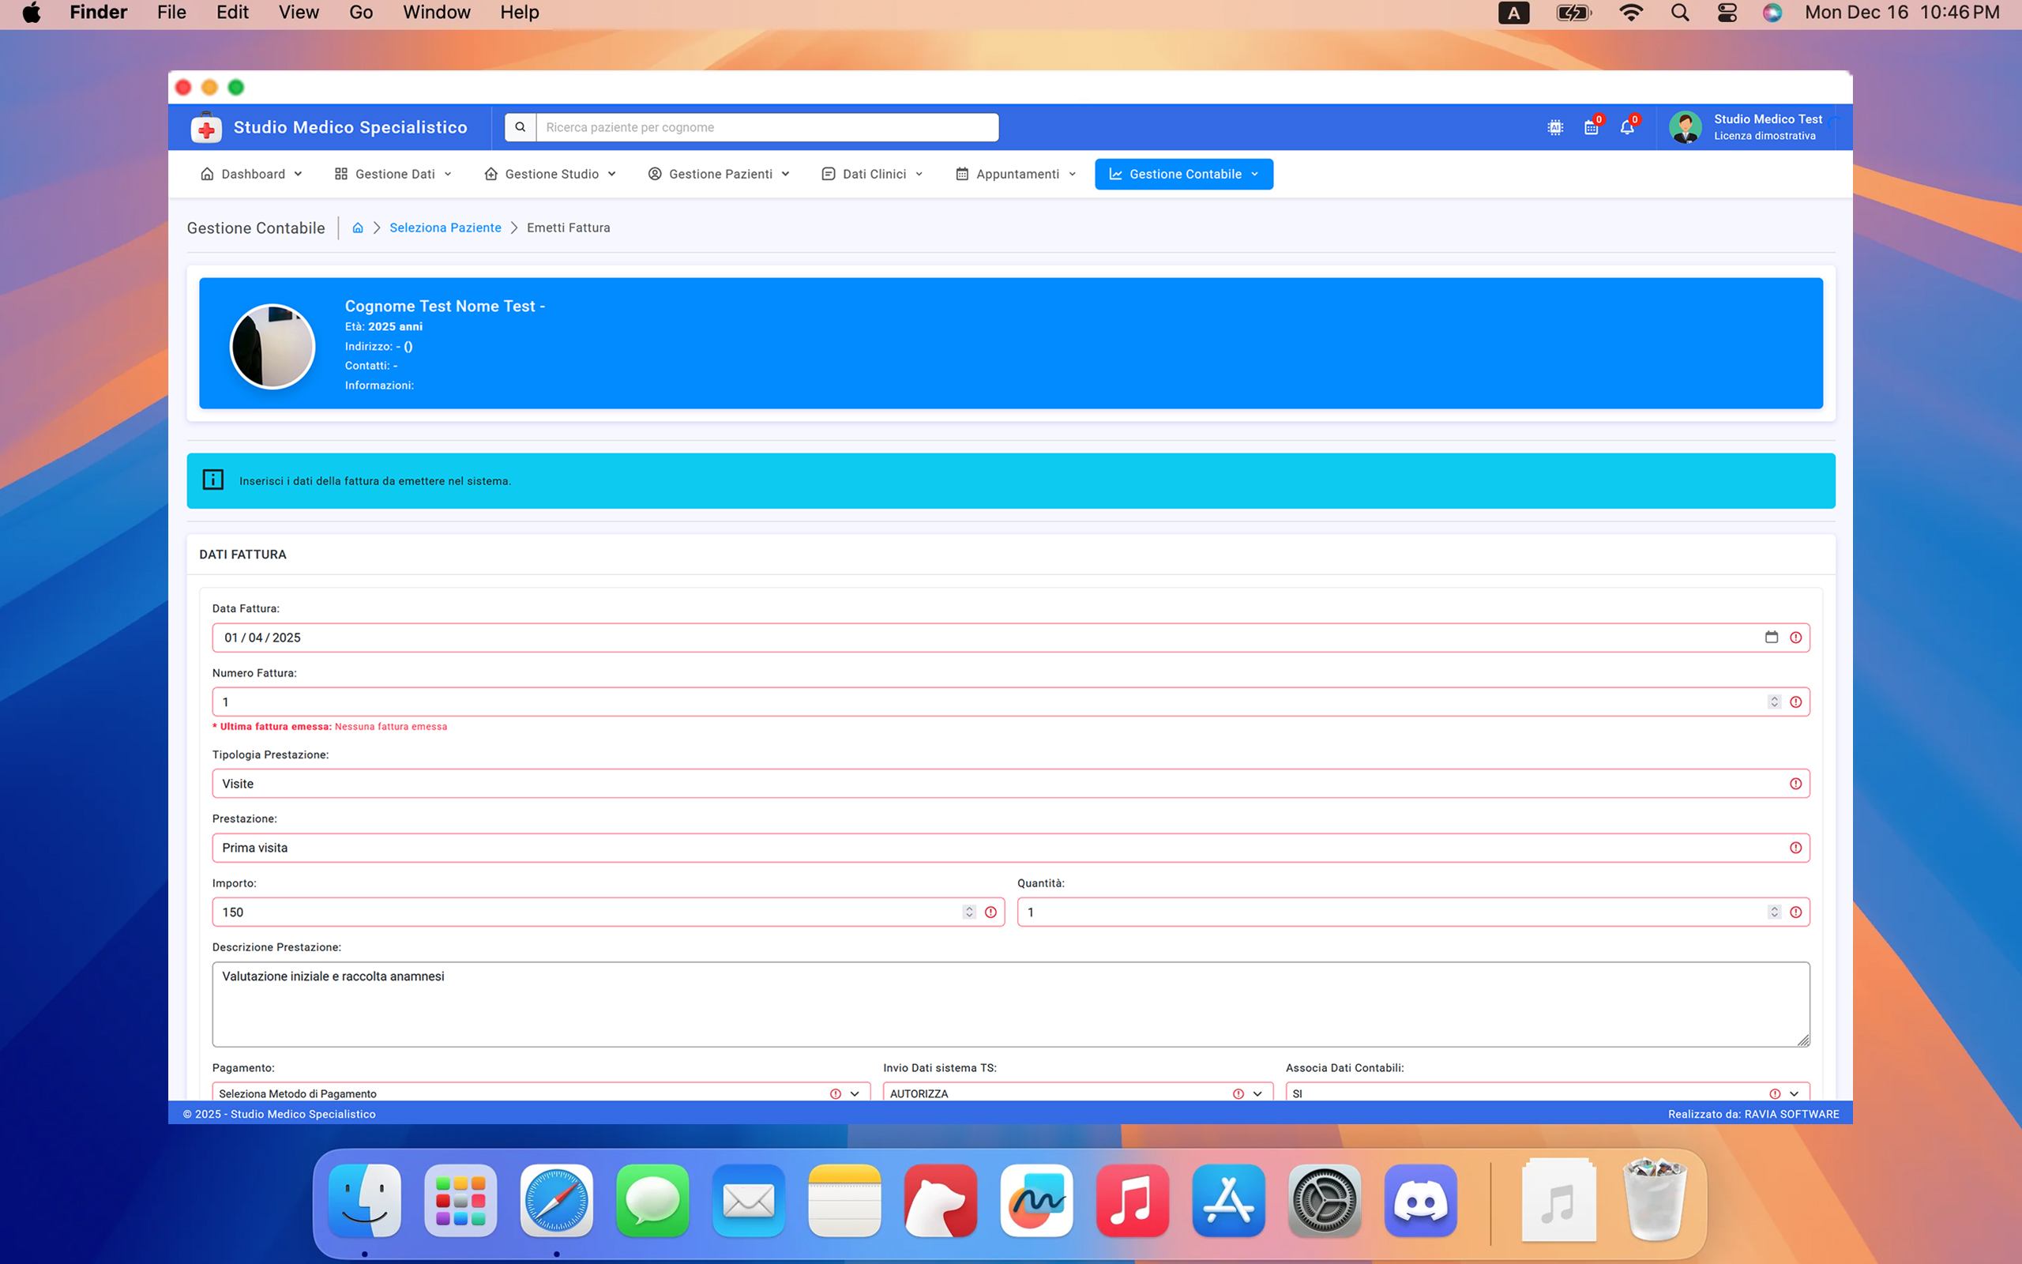
Task: Open the Dashboard menu
Action: coord(250,174)
